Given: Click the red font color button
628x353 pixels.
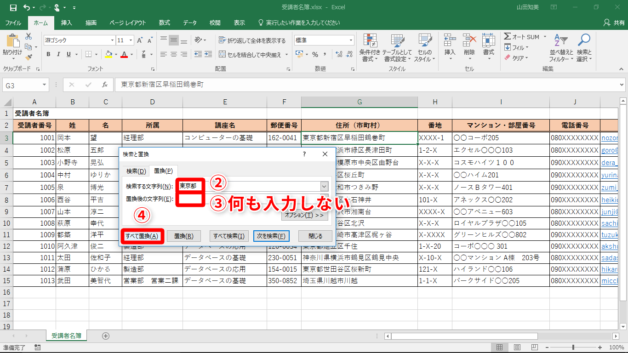Looking at the screenshot, I should [124, 54].
